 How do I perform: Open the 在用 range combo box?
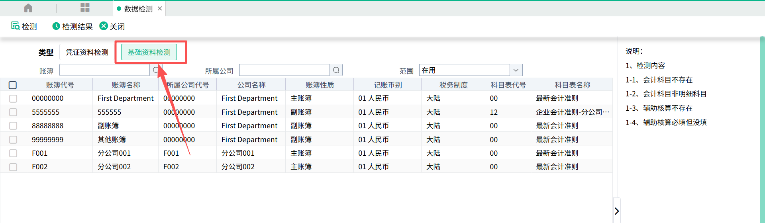click(x=465, y=70)
